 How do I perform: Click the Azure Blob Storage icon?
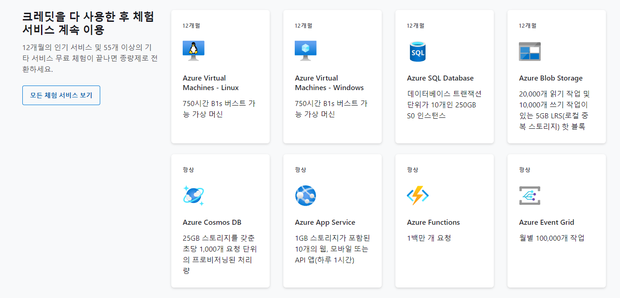[530, 51]
